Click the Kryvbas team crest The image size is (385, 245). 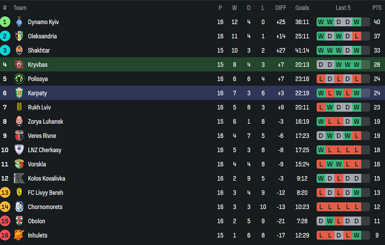click(19, 65)
